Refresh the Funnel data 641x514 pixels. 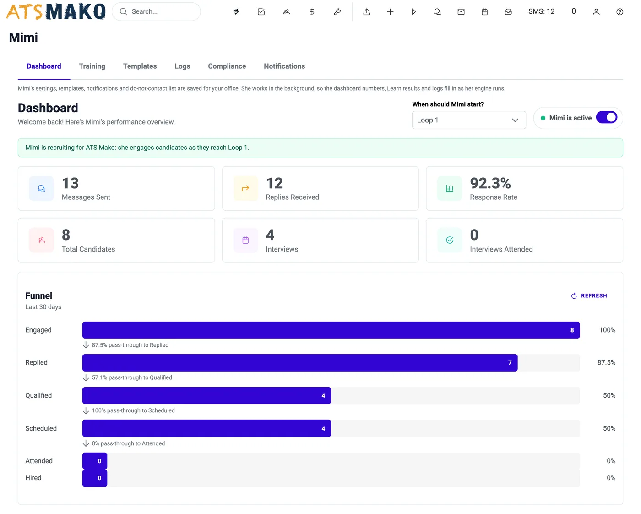coord(589,296)
